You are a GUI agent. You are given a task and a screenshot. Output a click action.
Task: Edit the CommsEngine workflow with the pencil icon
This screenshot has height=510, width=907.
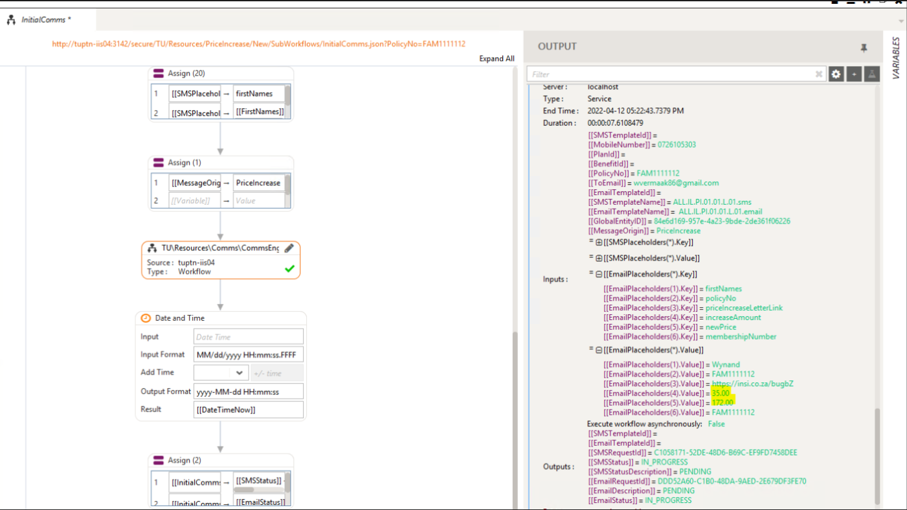tap(289, 248)
